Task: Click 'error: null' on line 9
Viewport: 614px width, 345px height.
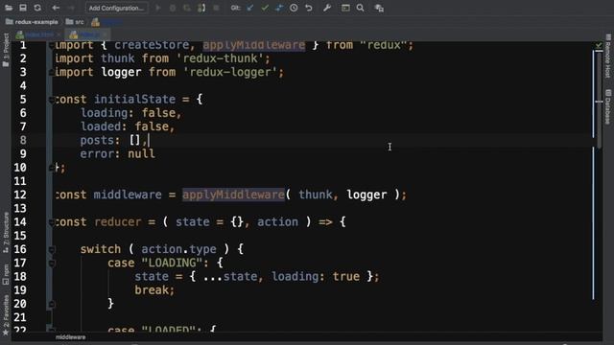Action: tap(117, 154)
